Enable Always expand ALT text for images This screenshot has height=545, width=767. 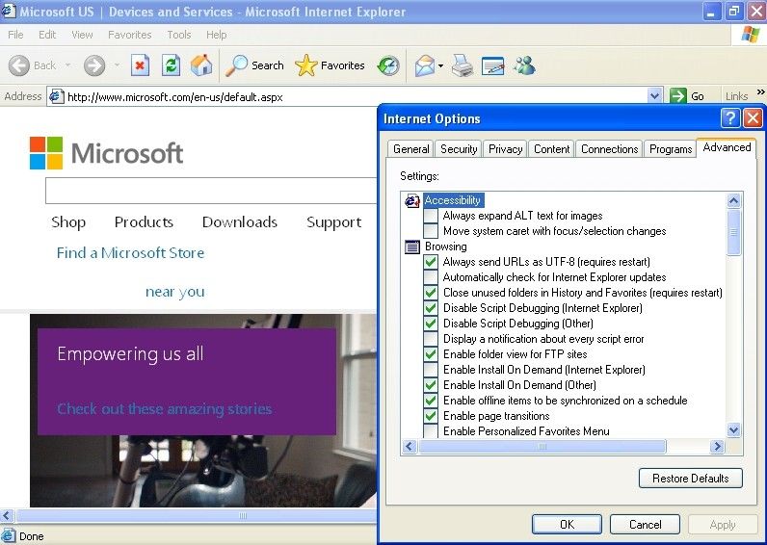click(x=431, y=216)
